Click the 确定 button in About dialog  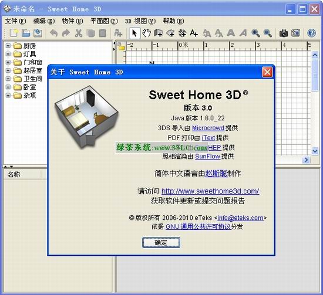pyautogui.click(x=161, y=243)
